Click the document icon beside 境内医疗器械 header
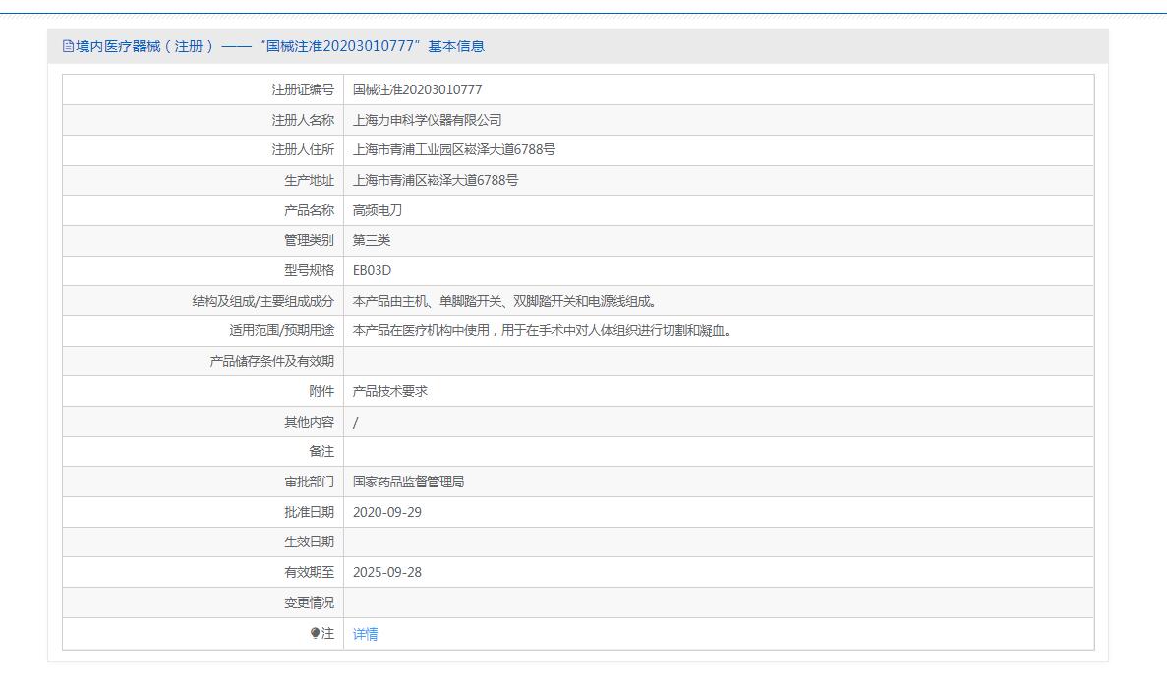 click(68, 46)
